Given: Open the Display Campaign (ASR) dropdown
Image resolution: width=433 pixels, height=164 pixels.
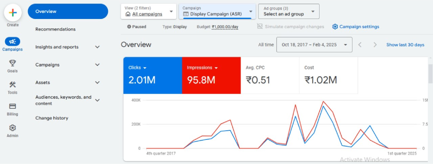Looking at the screenshot, I should click(x=217, y=12).
